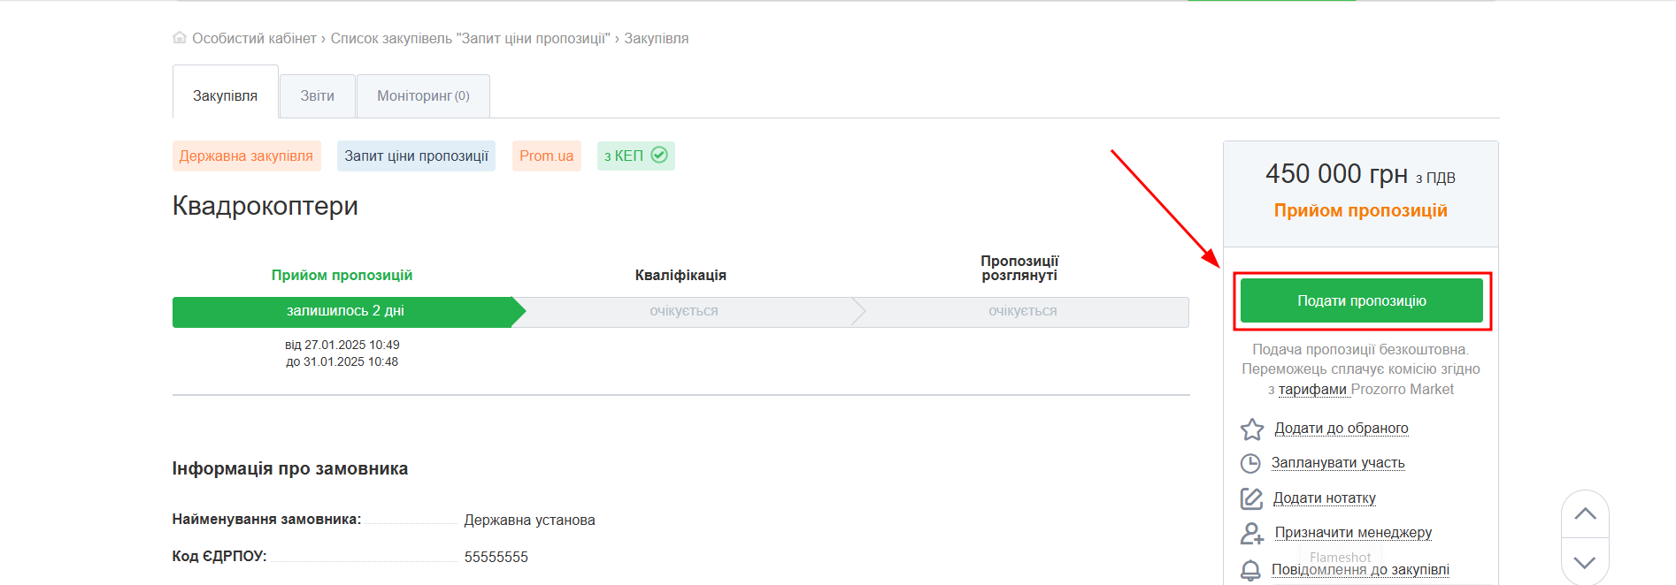Image resolution: width=1676 pixels, height=585 pixels.
Task: Click the Додати до обраного link
Action: [x=1341, y=429]
